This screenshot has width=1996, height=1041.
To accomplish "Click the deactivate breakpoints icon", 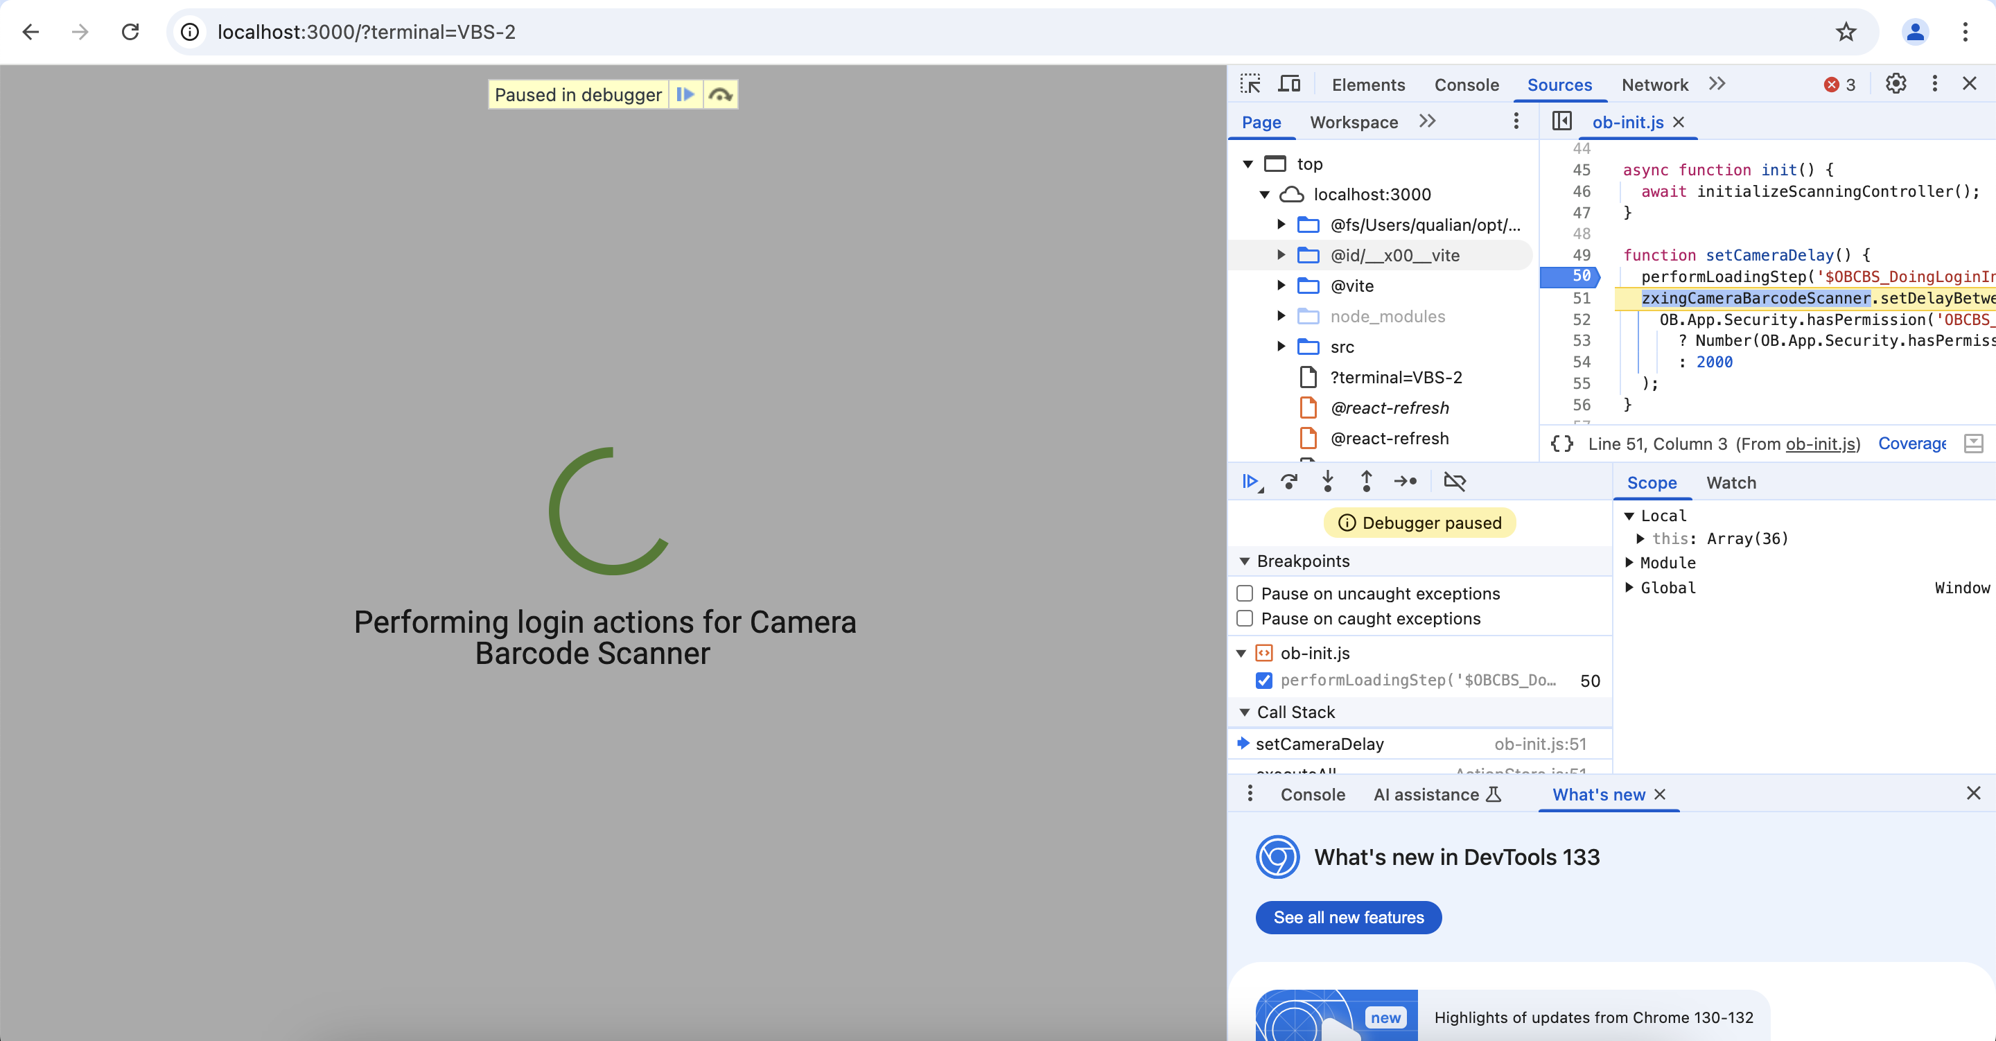I will pos(1455,482).
